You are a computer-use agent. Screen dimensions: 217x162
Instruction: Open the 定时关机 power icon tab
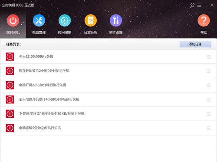[x=13, y=20]
